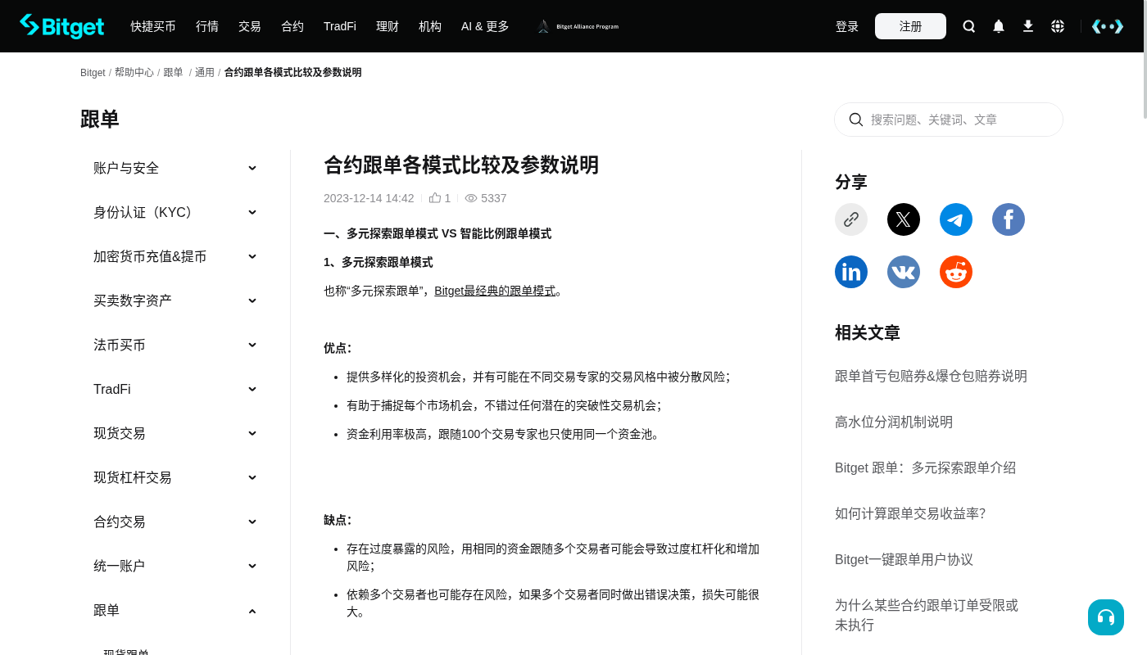The image size is (1147, 655).
Task: Open related article Bitget一键跟单用户协议
Action: click(904, 559)
